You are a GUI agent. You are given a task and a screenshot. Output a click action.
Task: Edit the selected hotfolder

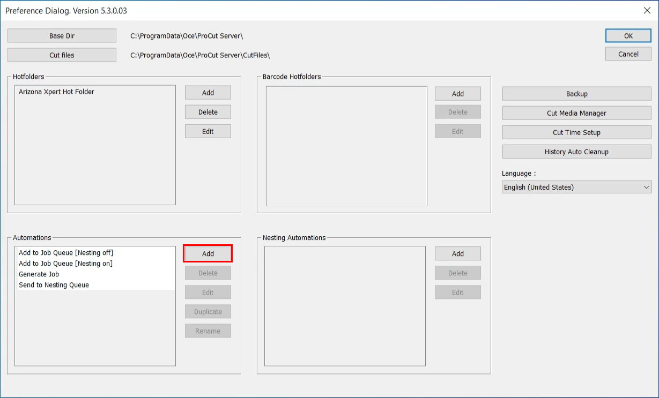pos(208,131)
